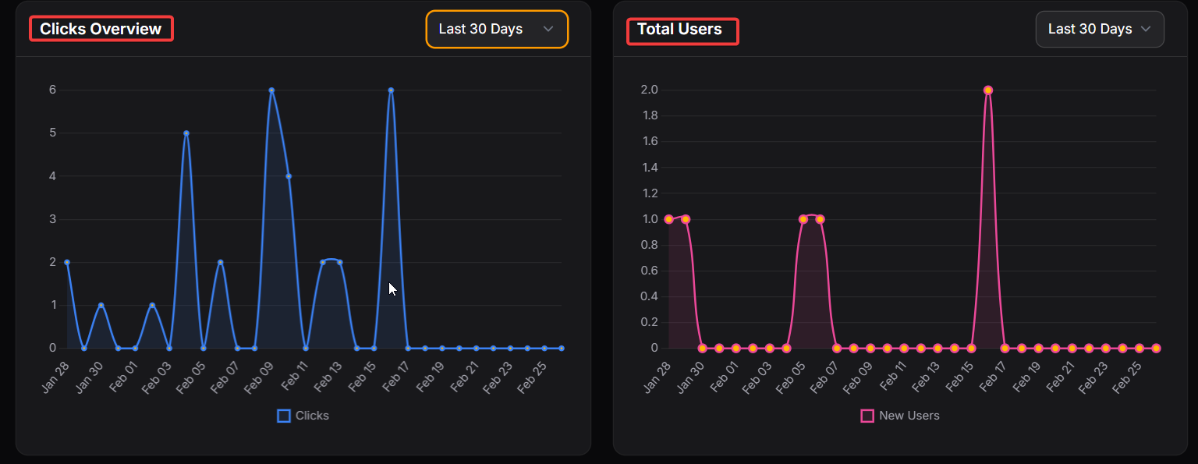This screenshot has height=464, width=1198.
Task: Toggle the blue Clicks legend box
Action: coord(284,416)
